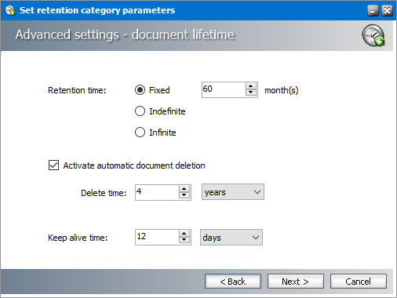Decrease retention months with down arrow

(x=251, y=93)
